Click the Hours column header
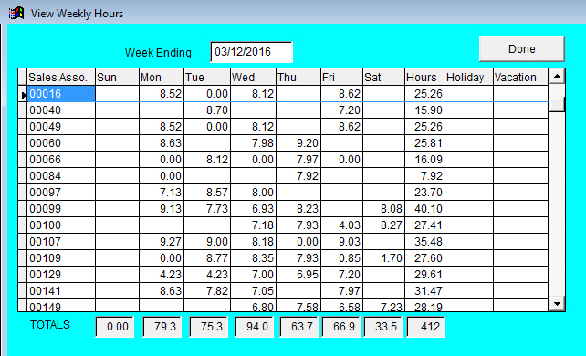 (x=425, y=77)
